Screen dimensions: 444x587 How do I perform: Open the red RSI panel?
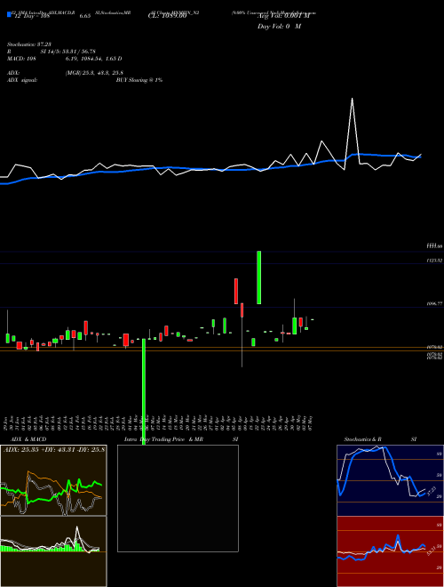pos(390,551)
